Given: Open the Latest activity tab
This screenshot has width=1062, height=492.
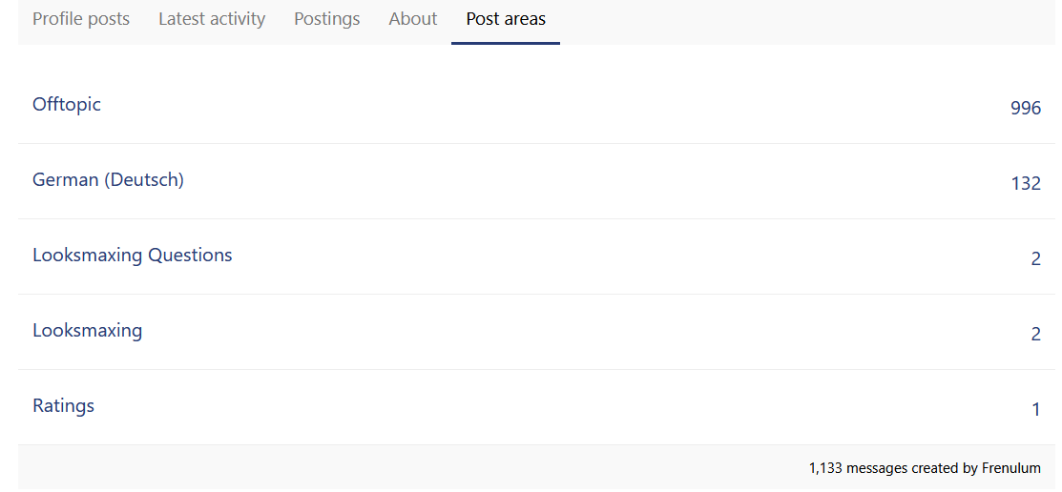Looking at the screenshot, I should tap(212, 19).
